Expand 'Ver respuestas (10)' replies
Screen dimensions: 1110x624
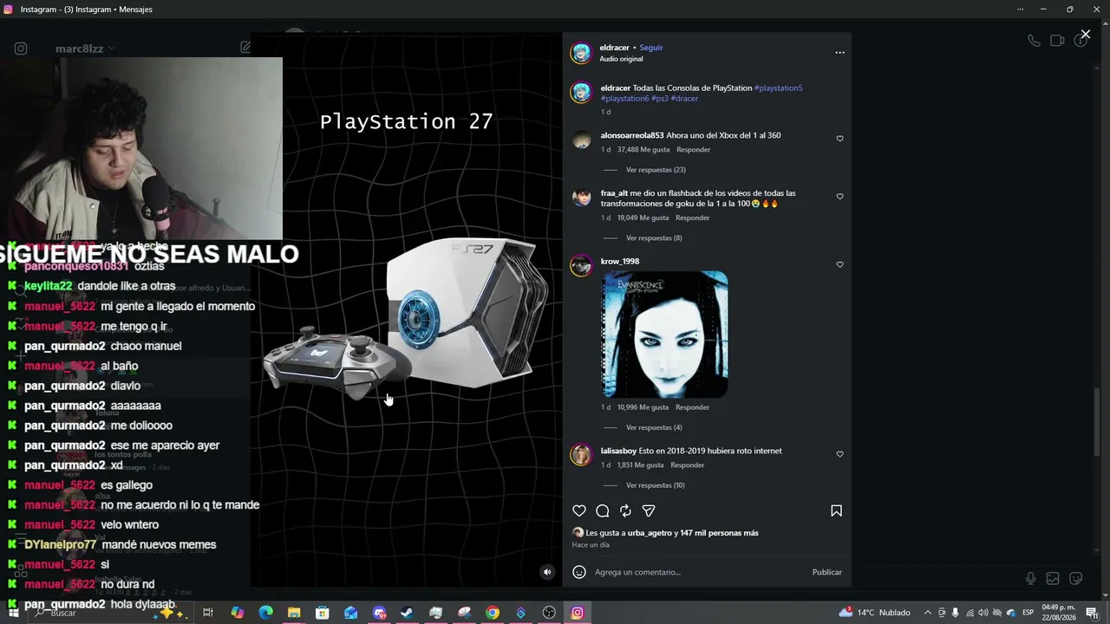pos(656,485)
